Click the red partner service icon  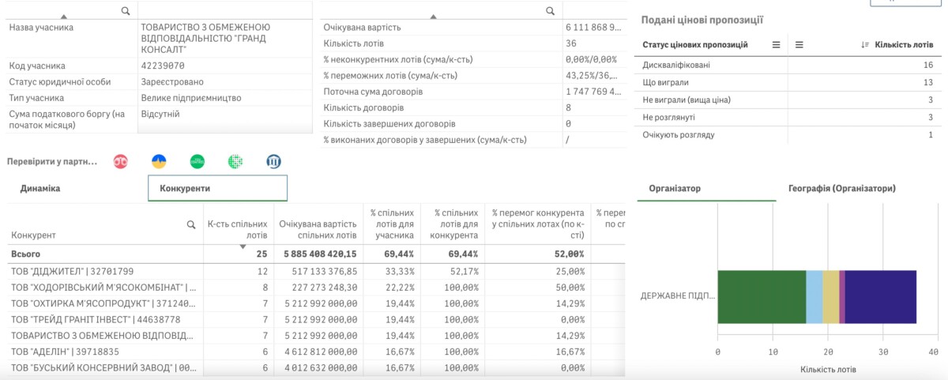pyautogui.click(x=121, y=161)
